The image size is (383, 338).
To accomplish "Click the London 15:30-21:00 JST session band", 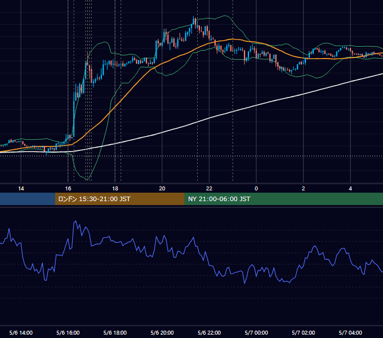I will tap(119, 199).
